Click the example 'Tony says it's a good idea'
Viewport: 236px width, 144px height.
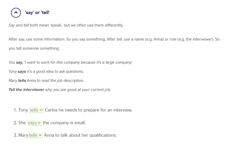coord(46,71)
